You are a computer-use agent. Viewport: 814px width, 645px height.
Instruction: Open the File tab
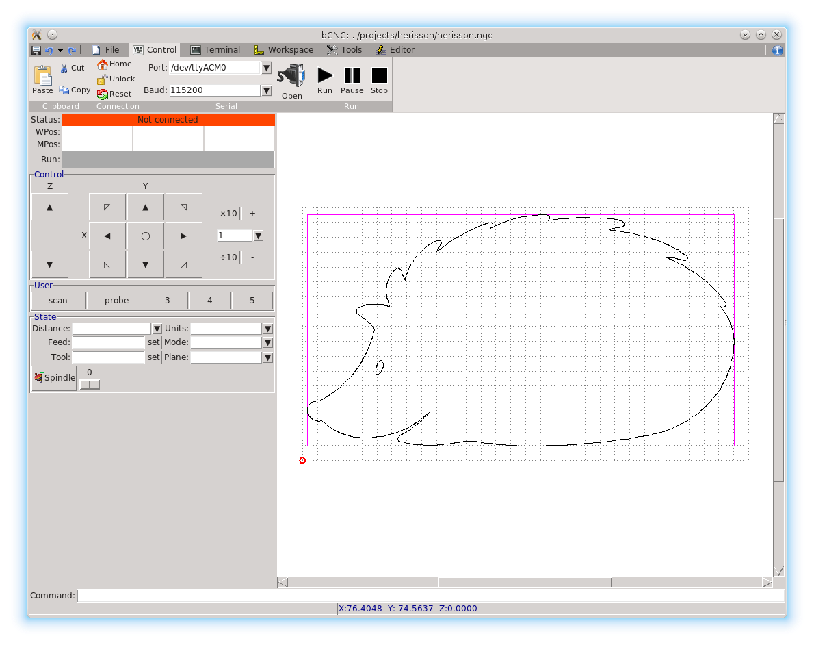click(106, 50)
